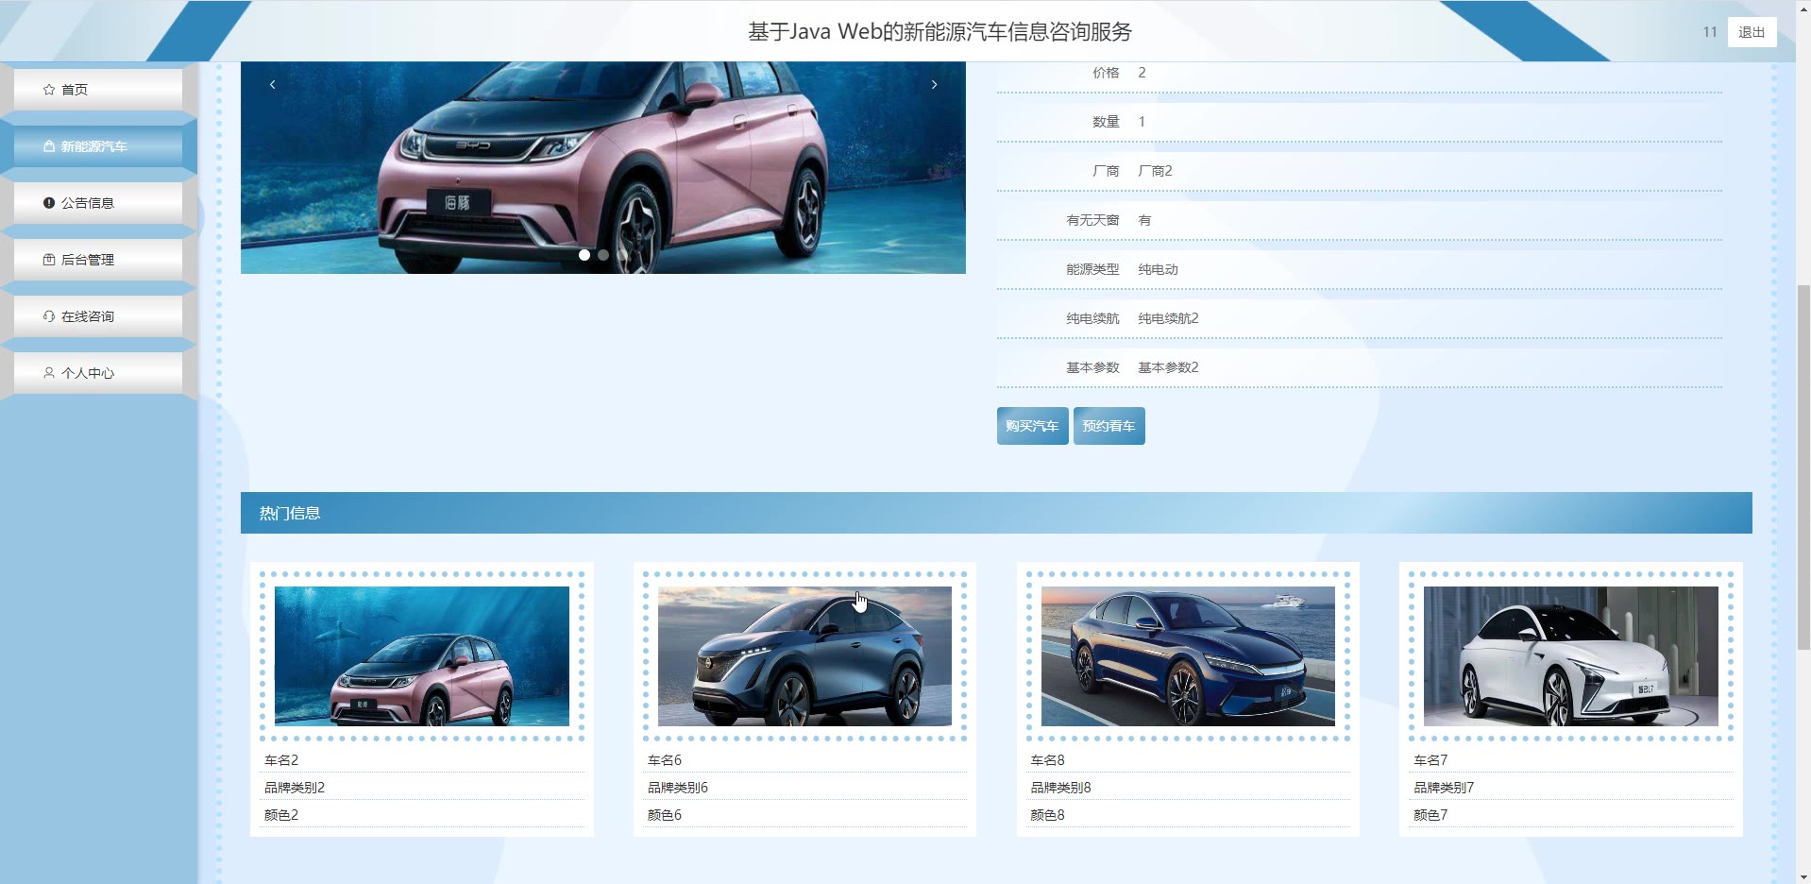The image size is (1811, 884).
Task: Select the first carousel indicator dot
Action: tap(584, 255)
